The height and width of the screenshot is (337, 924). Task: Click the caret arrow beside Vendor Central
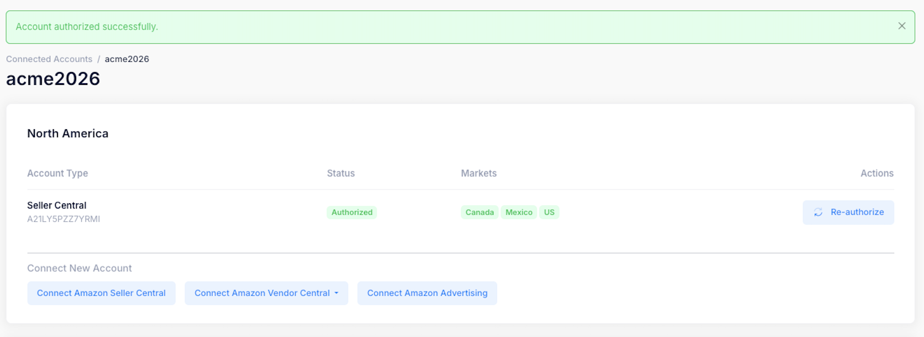tap(337, 293)
